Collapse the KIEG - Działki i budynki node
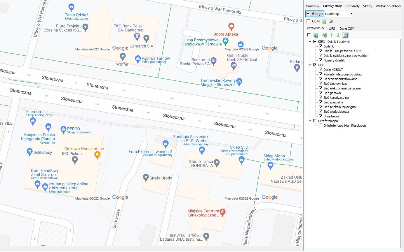The width and height of the screenshot is (404, 252). click(310, 42)
